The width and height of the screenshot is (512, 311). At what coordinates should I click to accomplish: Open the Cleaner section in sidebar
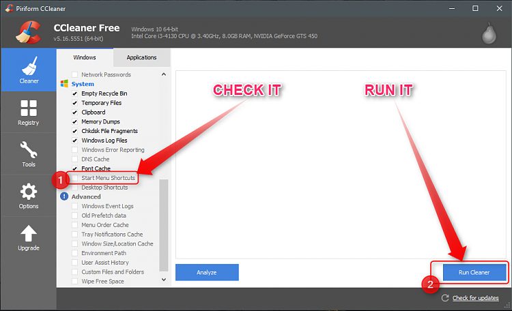coord(29,70)
